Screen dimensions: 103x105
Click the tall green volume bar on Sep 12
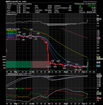88,65
